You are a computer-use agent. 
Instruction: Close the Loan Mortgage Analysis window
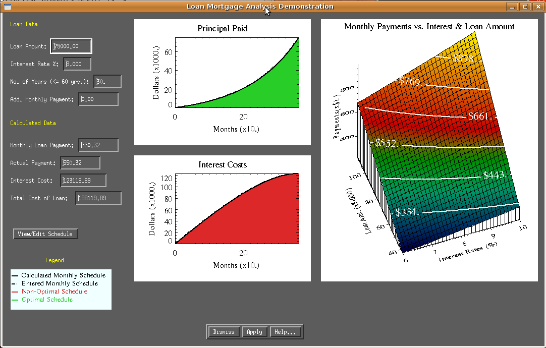tap(538, 7)
